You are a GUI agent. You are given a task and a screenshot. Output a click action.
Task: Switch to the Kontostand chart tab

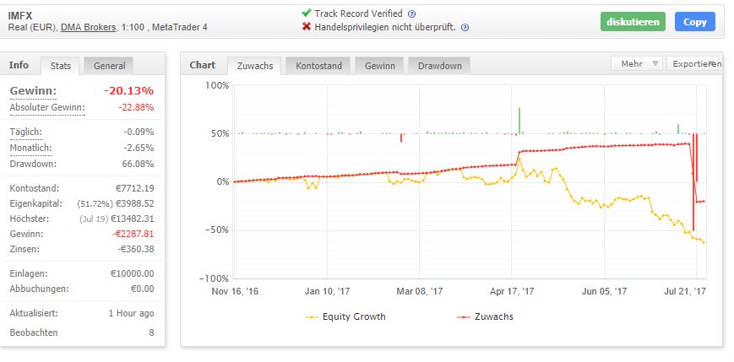pyautogui.click(x=318, y=66)
